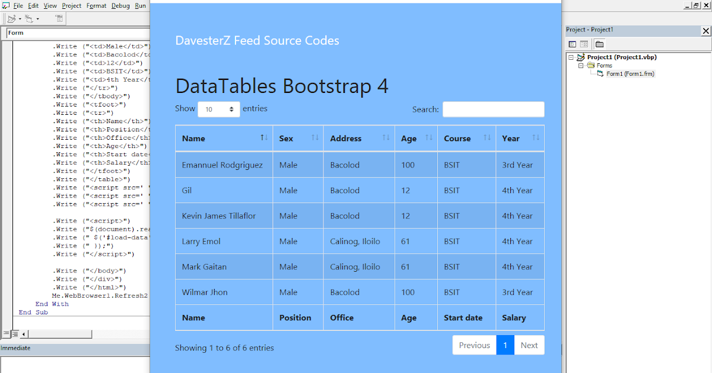Click the Search input field

[493, 110]
